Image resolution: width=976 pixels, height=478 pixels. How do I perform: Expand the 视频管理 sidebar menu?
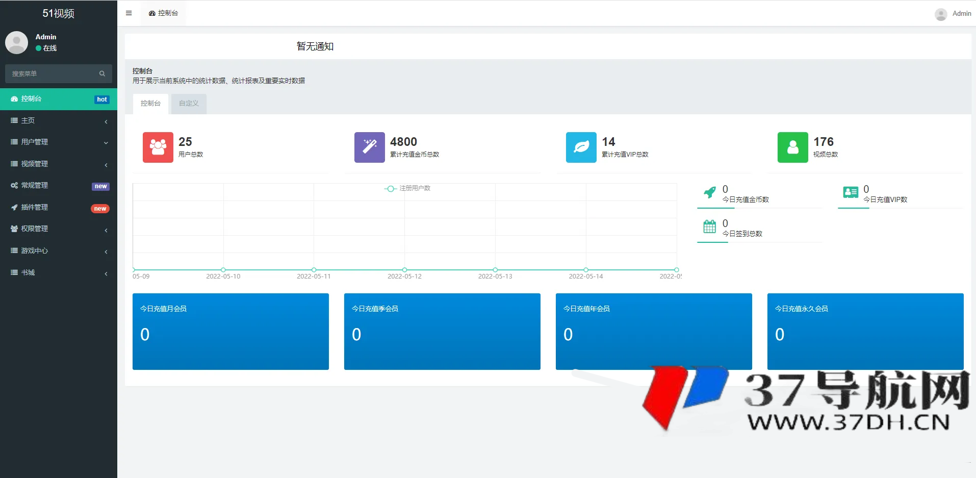tap(59, 164)
